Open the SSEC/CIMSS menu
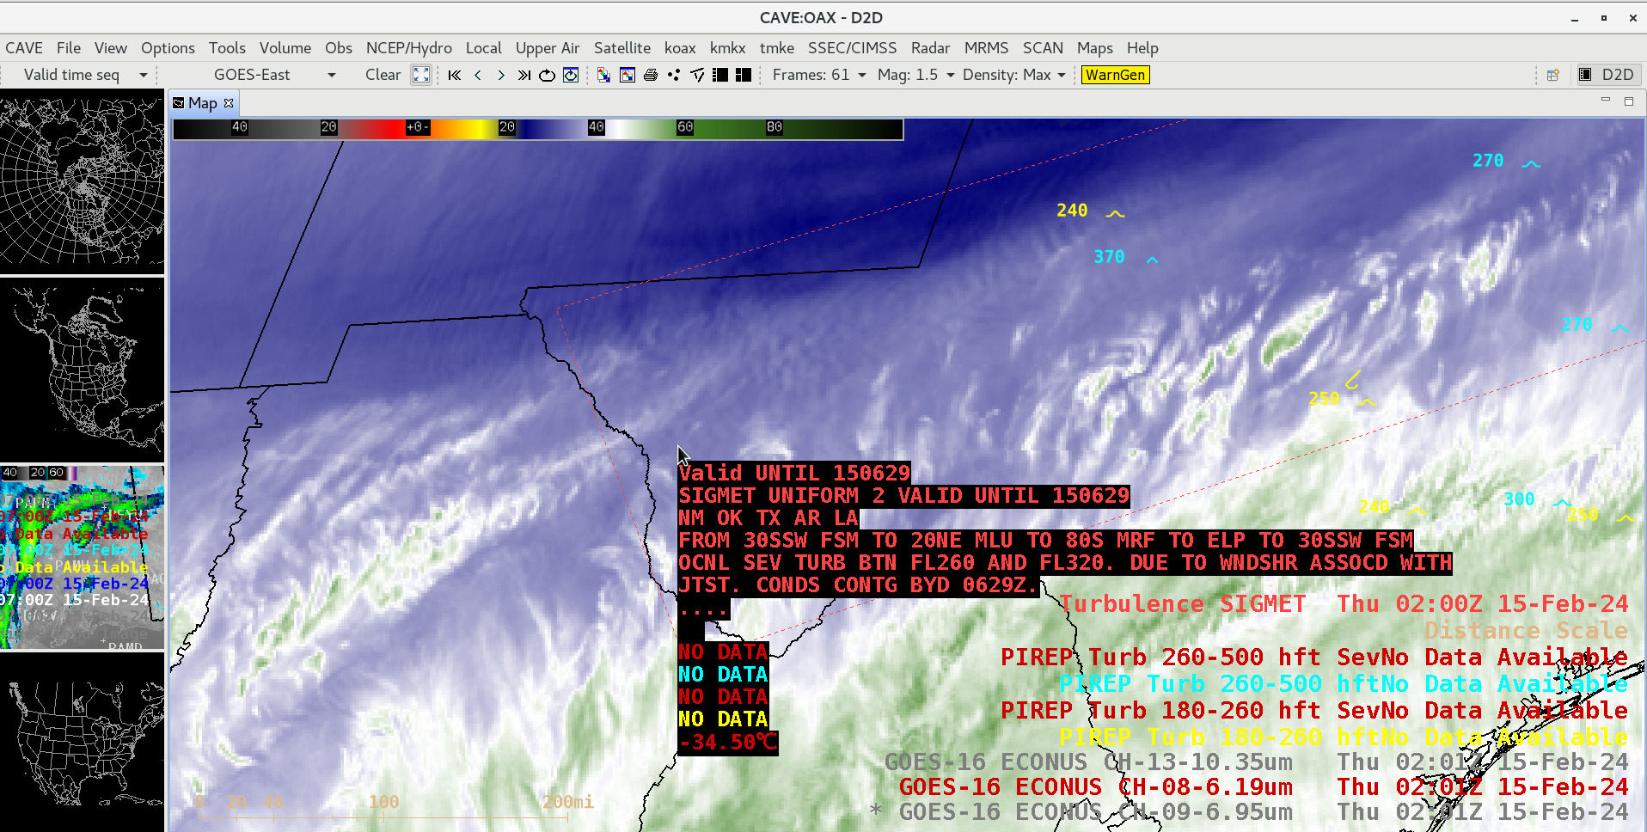The image size is (1647, 832). click(852, 48)
